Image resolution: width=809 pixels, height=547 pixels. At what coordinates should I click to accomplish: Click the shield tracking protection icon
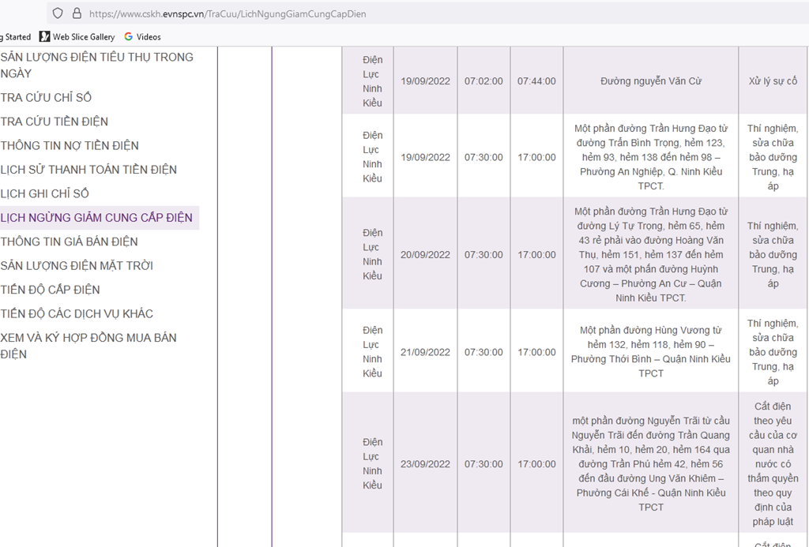point(58,13)
